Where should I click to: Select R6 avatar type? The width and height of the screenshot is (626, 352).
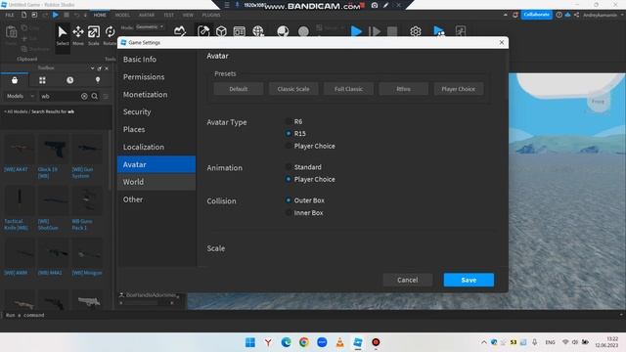(x=289, y=121)
